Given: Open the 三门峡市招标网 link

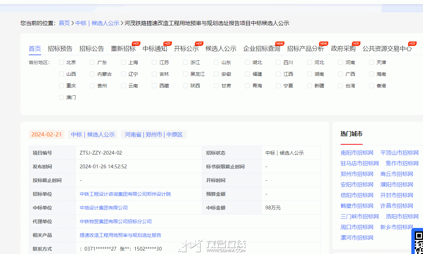Looking at the screenshot, I should 360,217.
